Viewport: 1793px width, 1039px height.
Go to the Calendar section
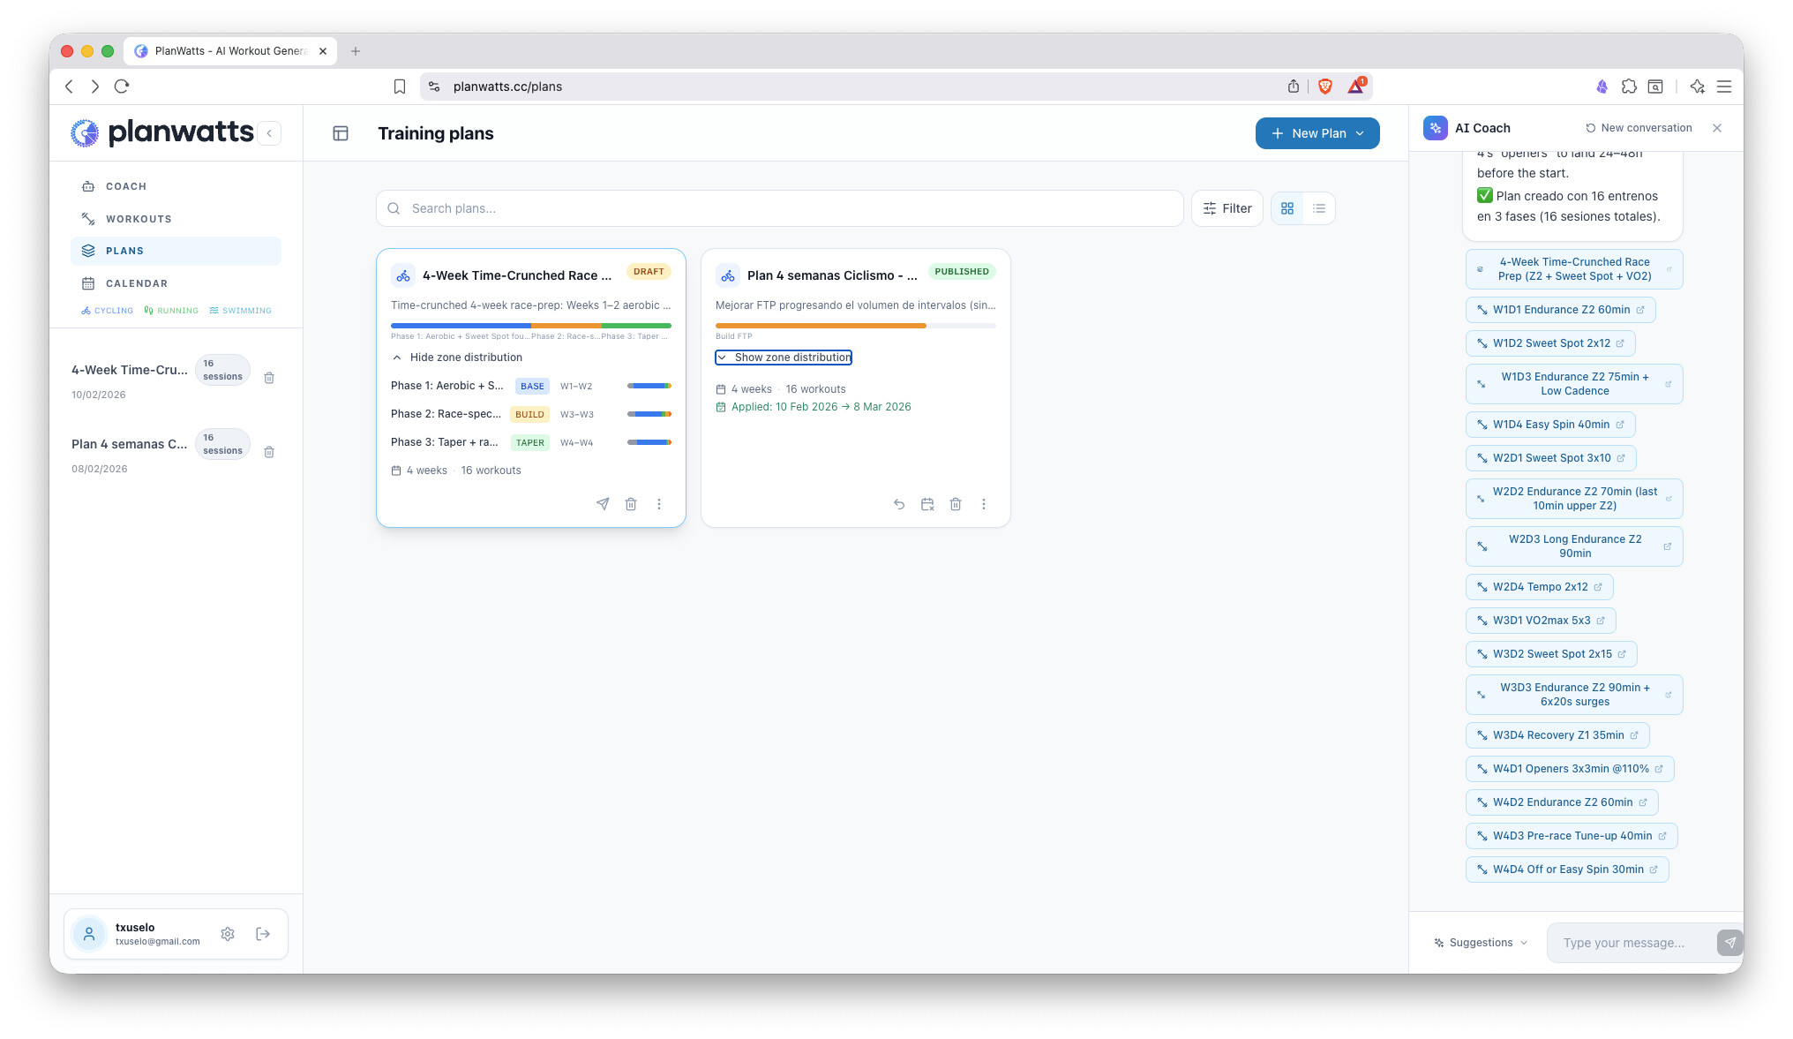point(137,283)
